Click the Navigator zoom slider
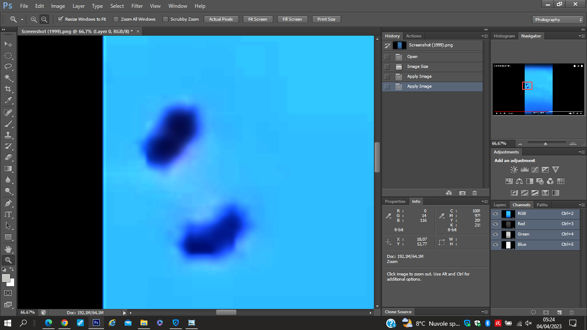This screenshot has height=330, width=587. point(545,144)
